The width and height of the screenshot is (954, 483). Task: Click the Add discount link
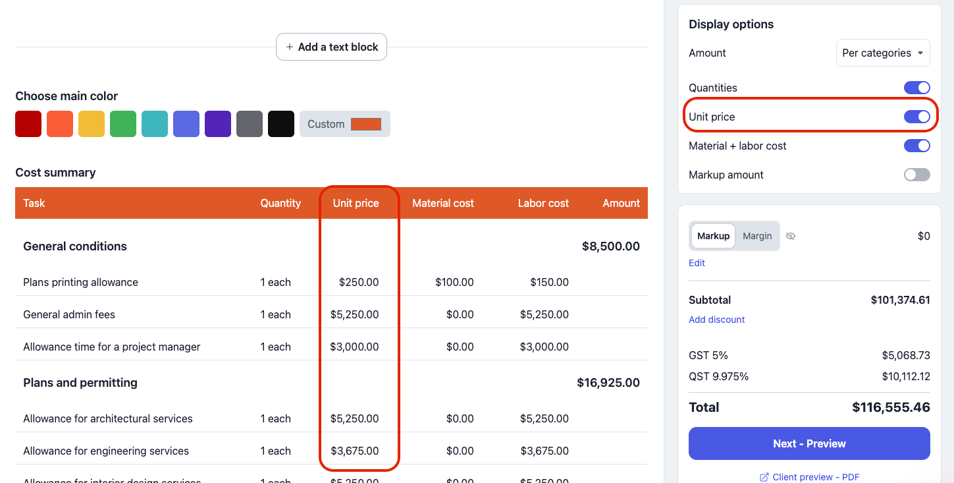pos(716,320)
